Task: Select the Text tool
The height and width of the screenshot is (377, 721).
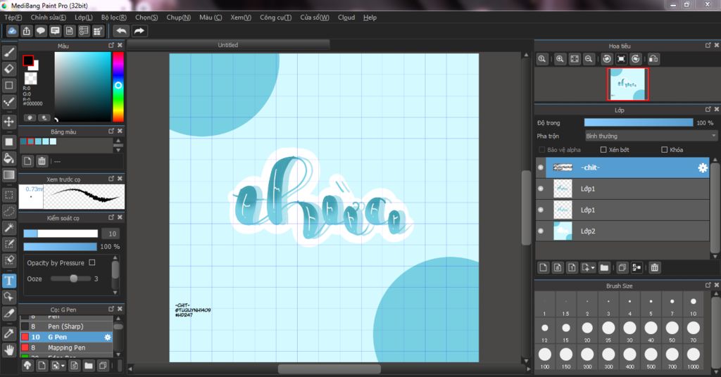Action: point(9,281)
